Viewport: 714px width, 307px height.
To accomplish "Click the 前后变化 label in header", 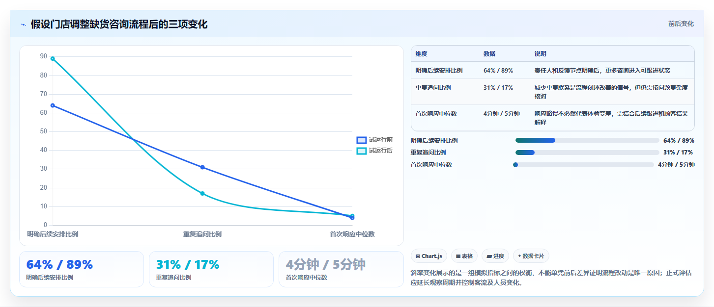I will tap(681, 24).
